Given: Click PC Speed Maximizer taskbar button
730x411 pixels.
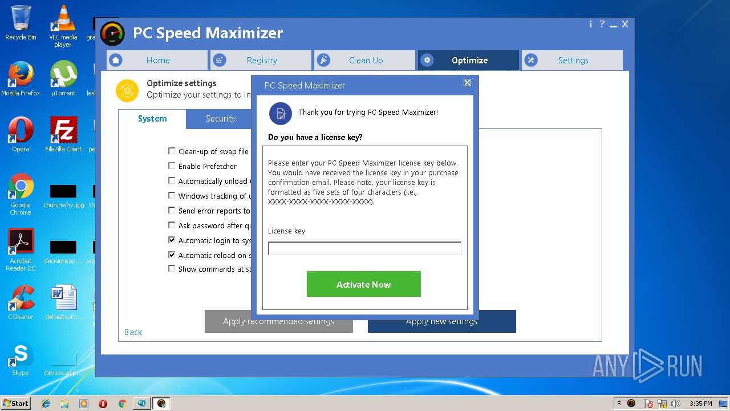Looking at the screenshot, I should [x=161, y=404].
